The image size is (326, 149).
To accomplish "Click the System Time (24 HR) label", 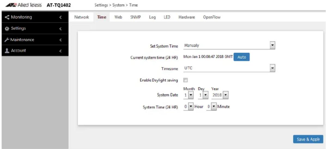I will click(160, 107).
